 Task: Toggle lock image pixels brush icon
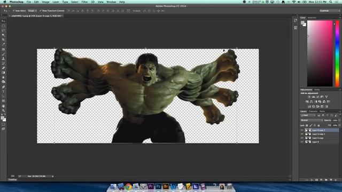tap(311, 125)
